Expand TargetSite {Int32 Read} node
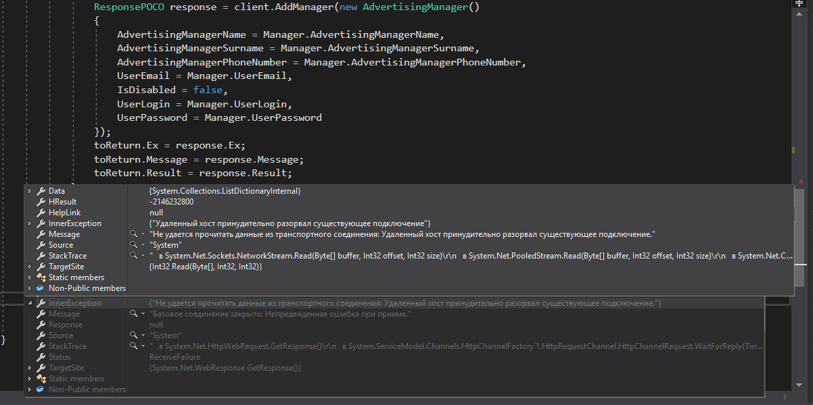This screenshot has height=405, width=813. coord(30,267)
